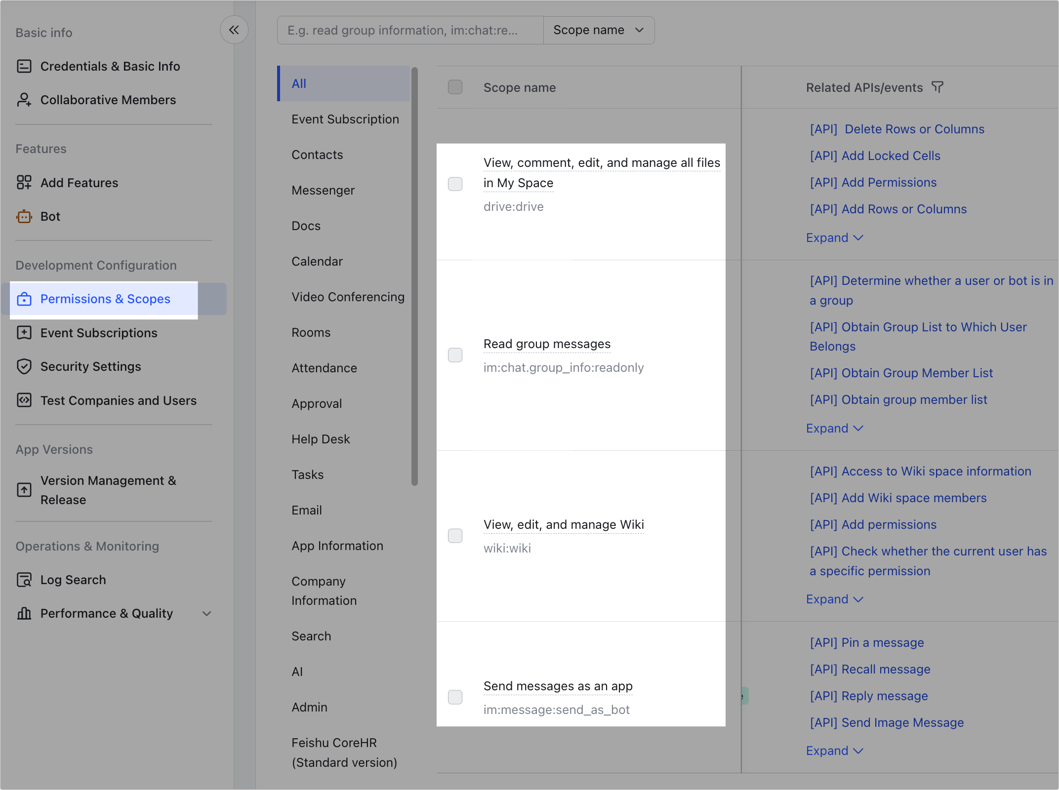This screenshot has width=1059, height=790.
Task: Click filter icon beside Related APIs/events
Action: click(x=937, y=87)
